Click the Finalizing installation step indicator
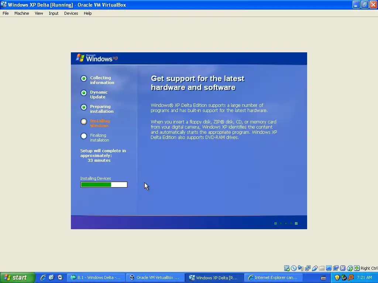The width and height of the screenshot is (378, 283). tap(84, 136)
